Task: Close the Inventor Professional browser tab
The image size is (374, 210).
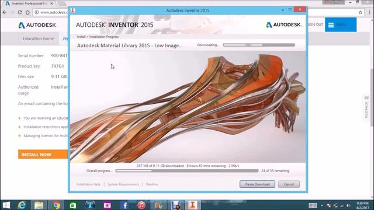Action: (x=51, y=3)
